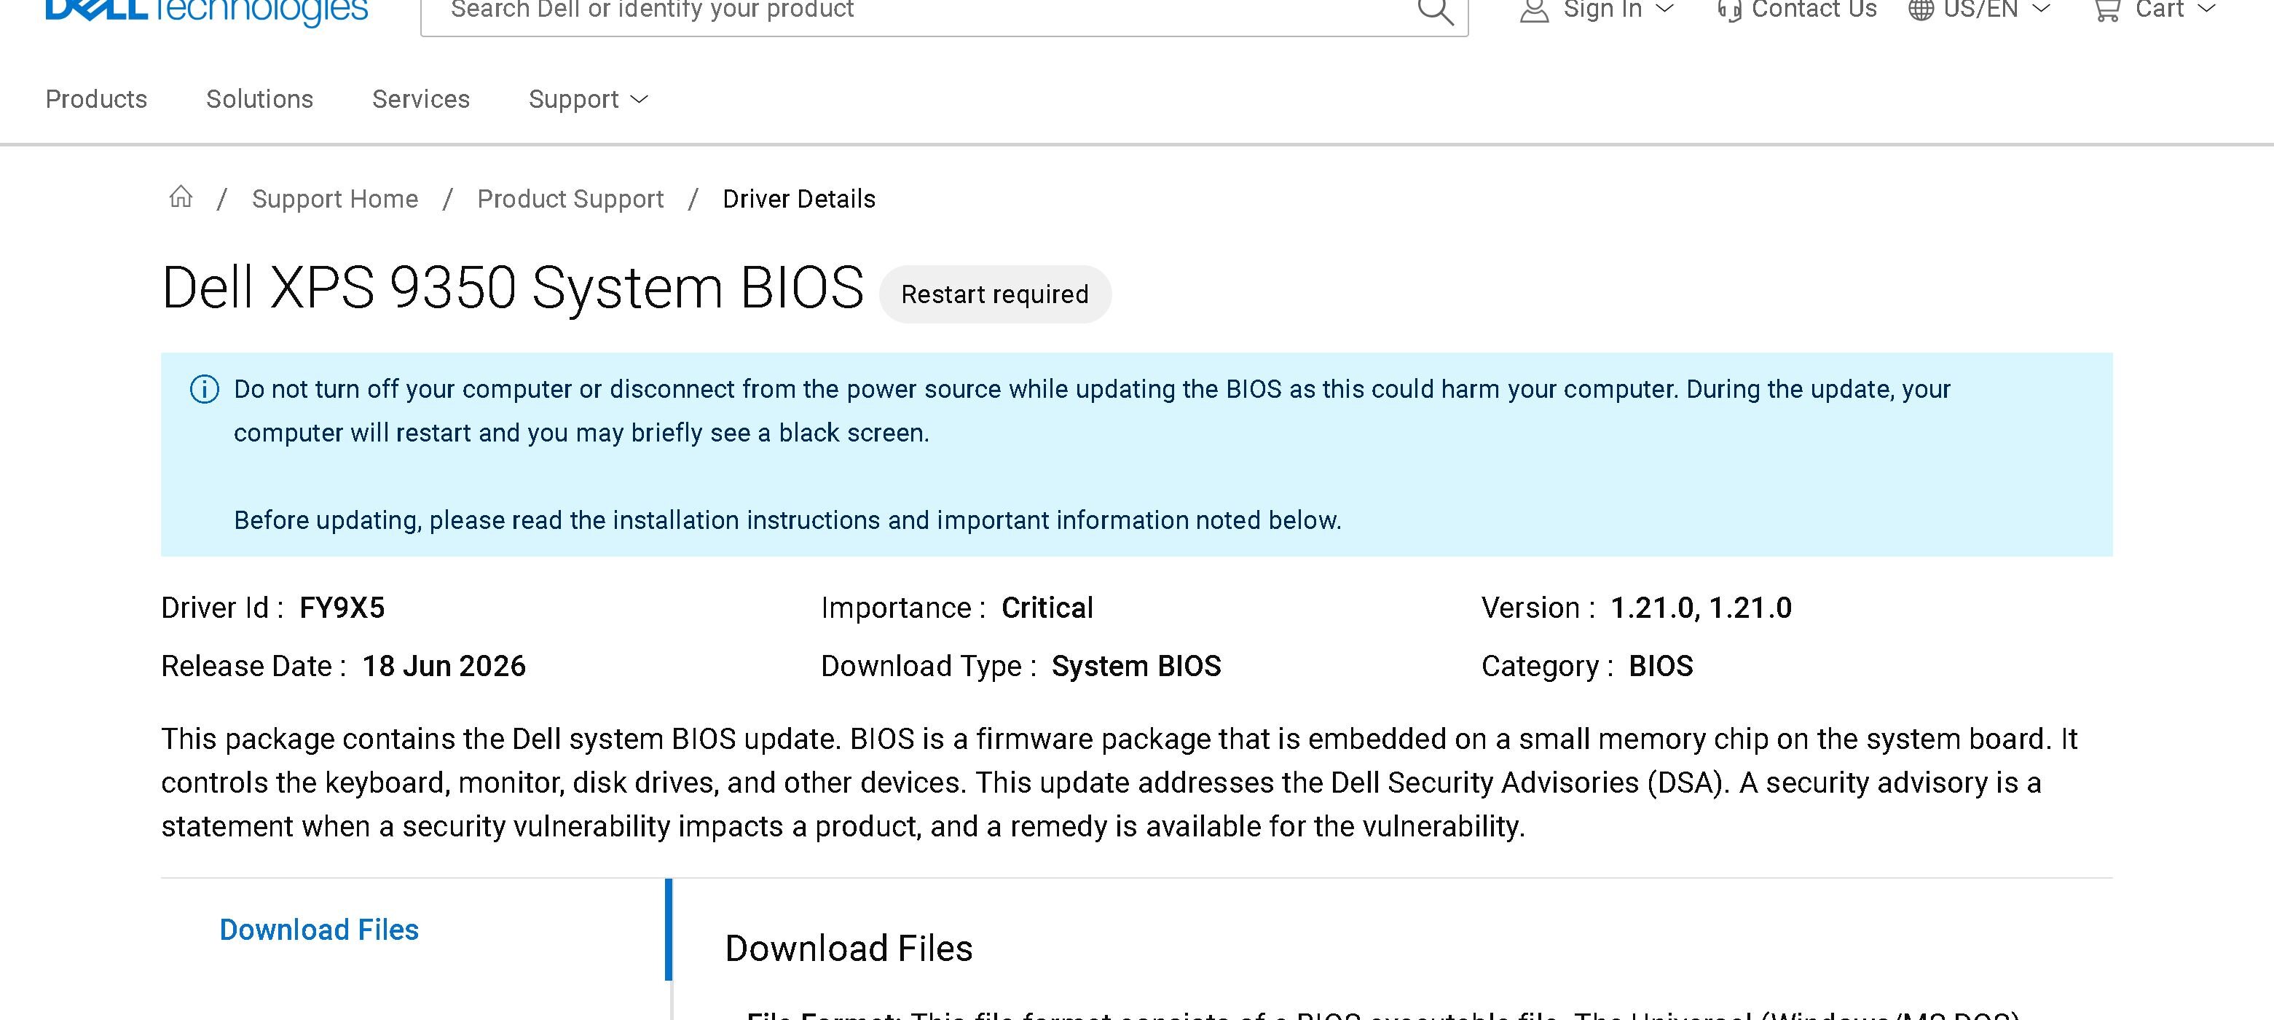Screen dimensions: 2274x1020
Task: Click the Contact Us headset icon
Action: [x=1729, y=11]
